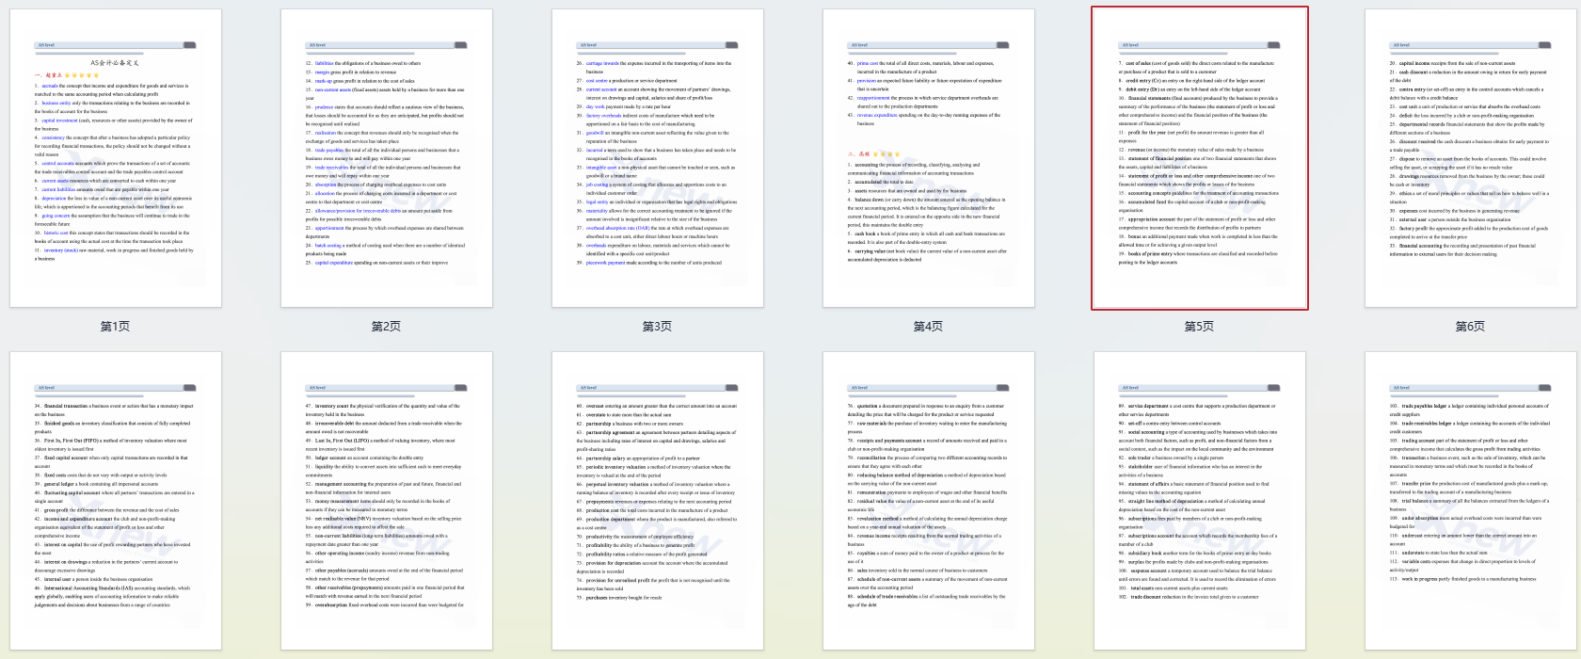Click the blue term carriage inwards on page 3
1581x659 pixels.
602,63
